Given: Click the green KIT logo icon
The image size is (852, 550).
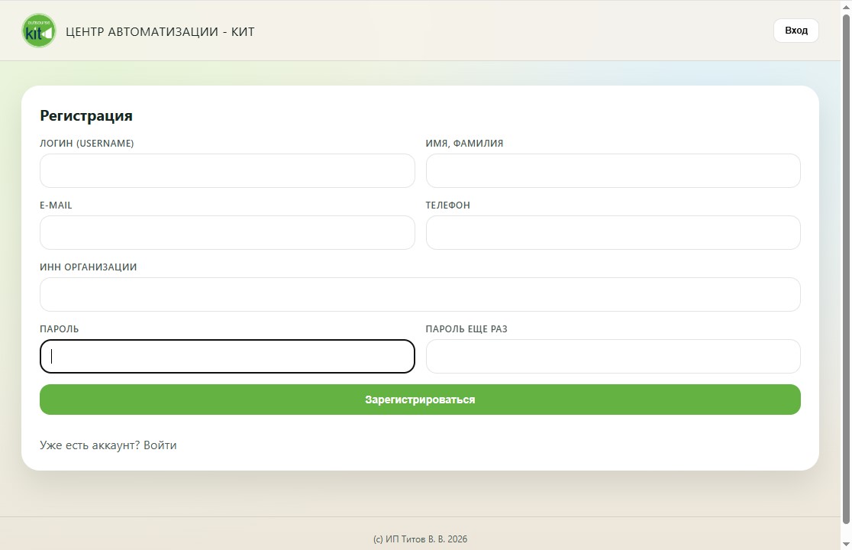Looking at the screenshot, I should click(39, 31).
